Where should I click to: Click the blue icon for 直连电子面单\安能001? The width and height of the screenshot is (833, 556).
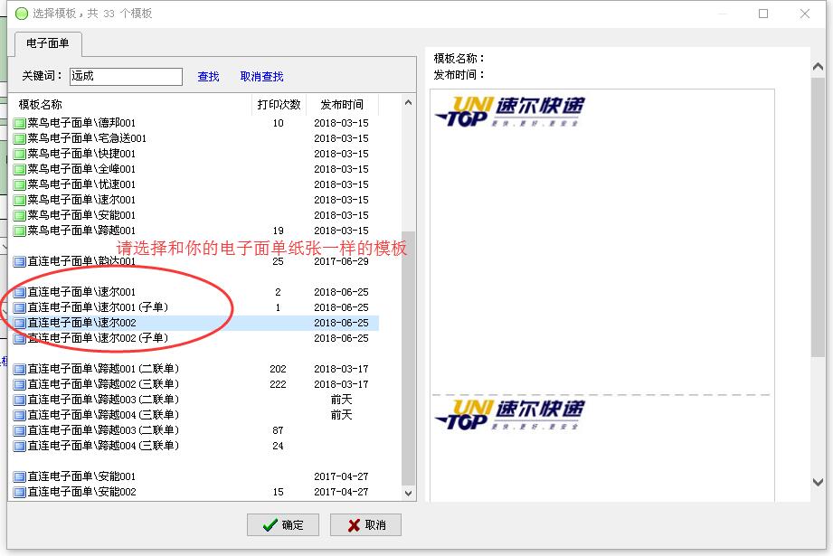coord(20,476)
